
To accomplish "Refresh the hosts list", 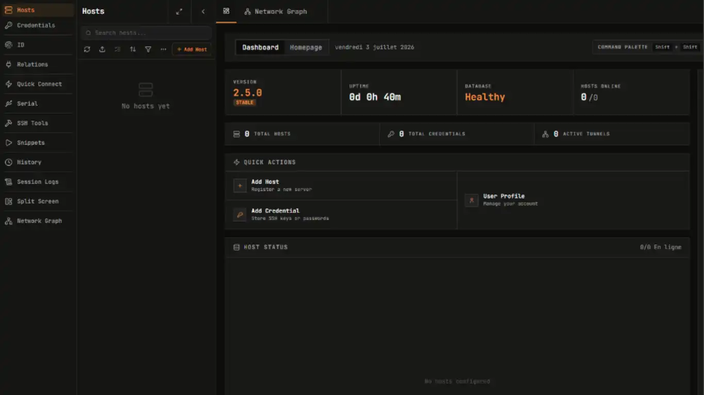I will tap(87, 49).
